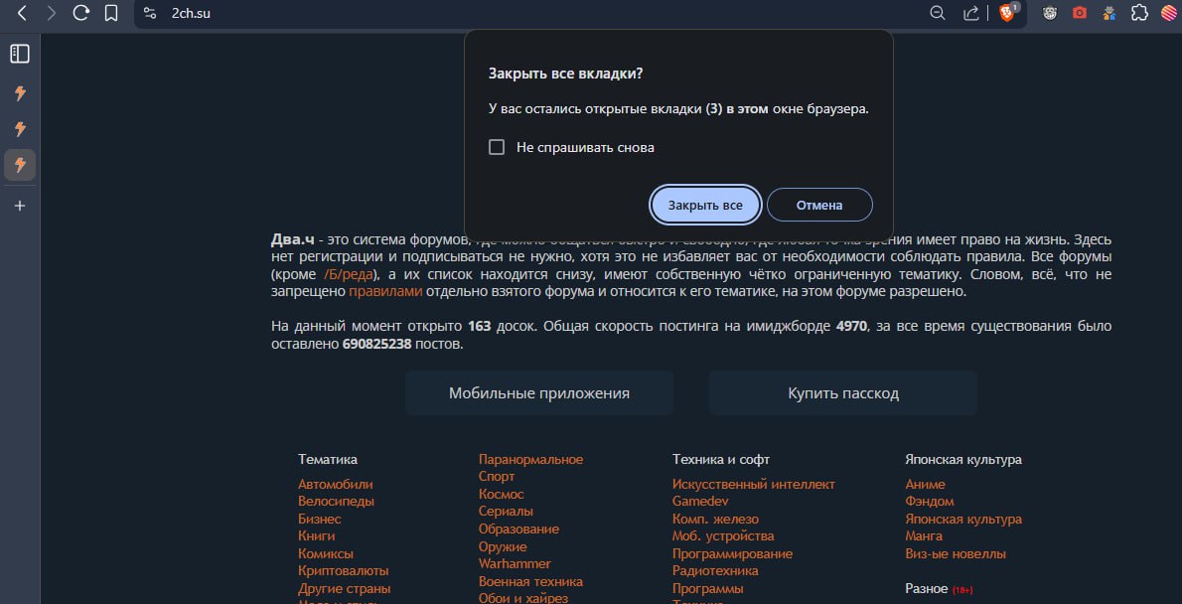Open the 'Аниме' board link
1182x604 pixels.
click(x=925, y=484)
